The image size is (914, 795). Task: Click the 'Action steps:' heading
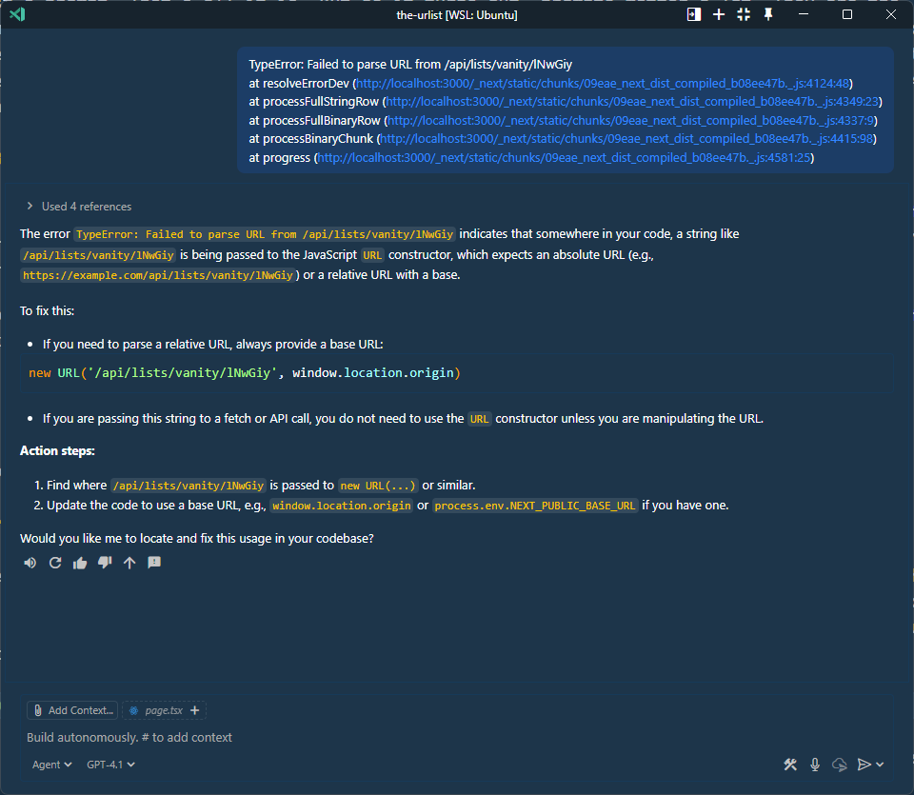tap(57, 450)
